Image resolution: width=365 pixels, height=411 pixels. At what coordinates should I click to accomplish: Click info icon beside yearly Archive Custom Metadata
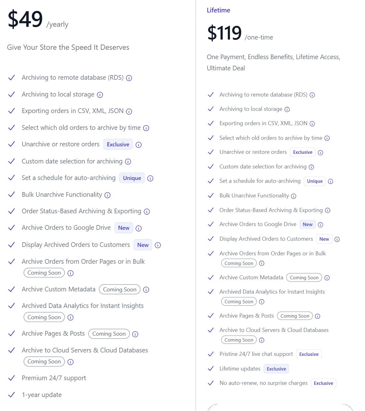click(x=146, y=290)
